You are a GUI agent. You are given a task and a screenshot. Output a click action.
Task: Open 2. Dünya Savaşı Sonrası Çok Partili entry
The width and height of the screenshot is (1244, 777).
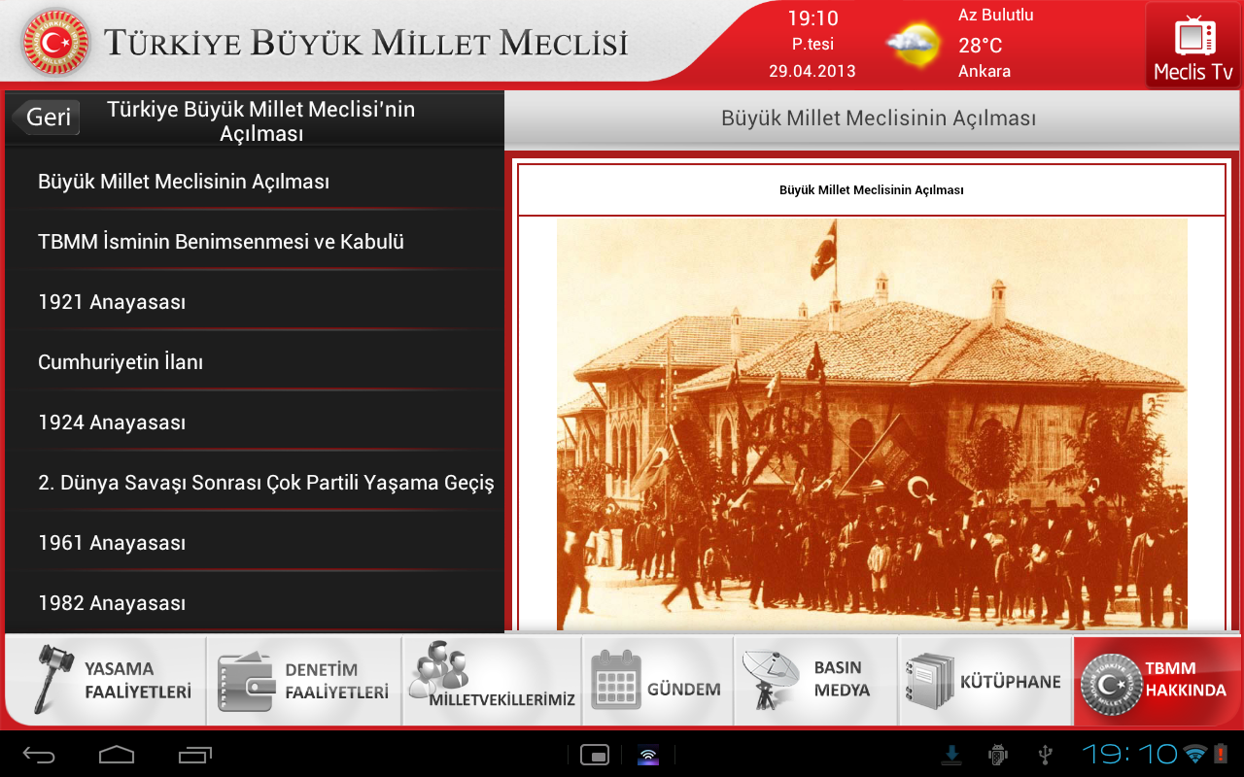tap(255, 483)
